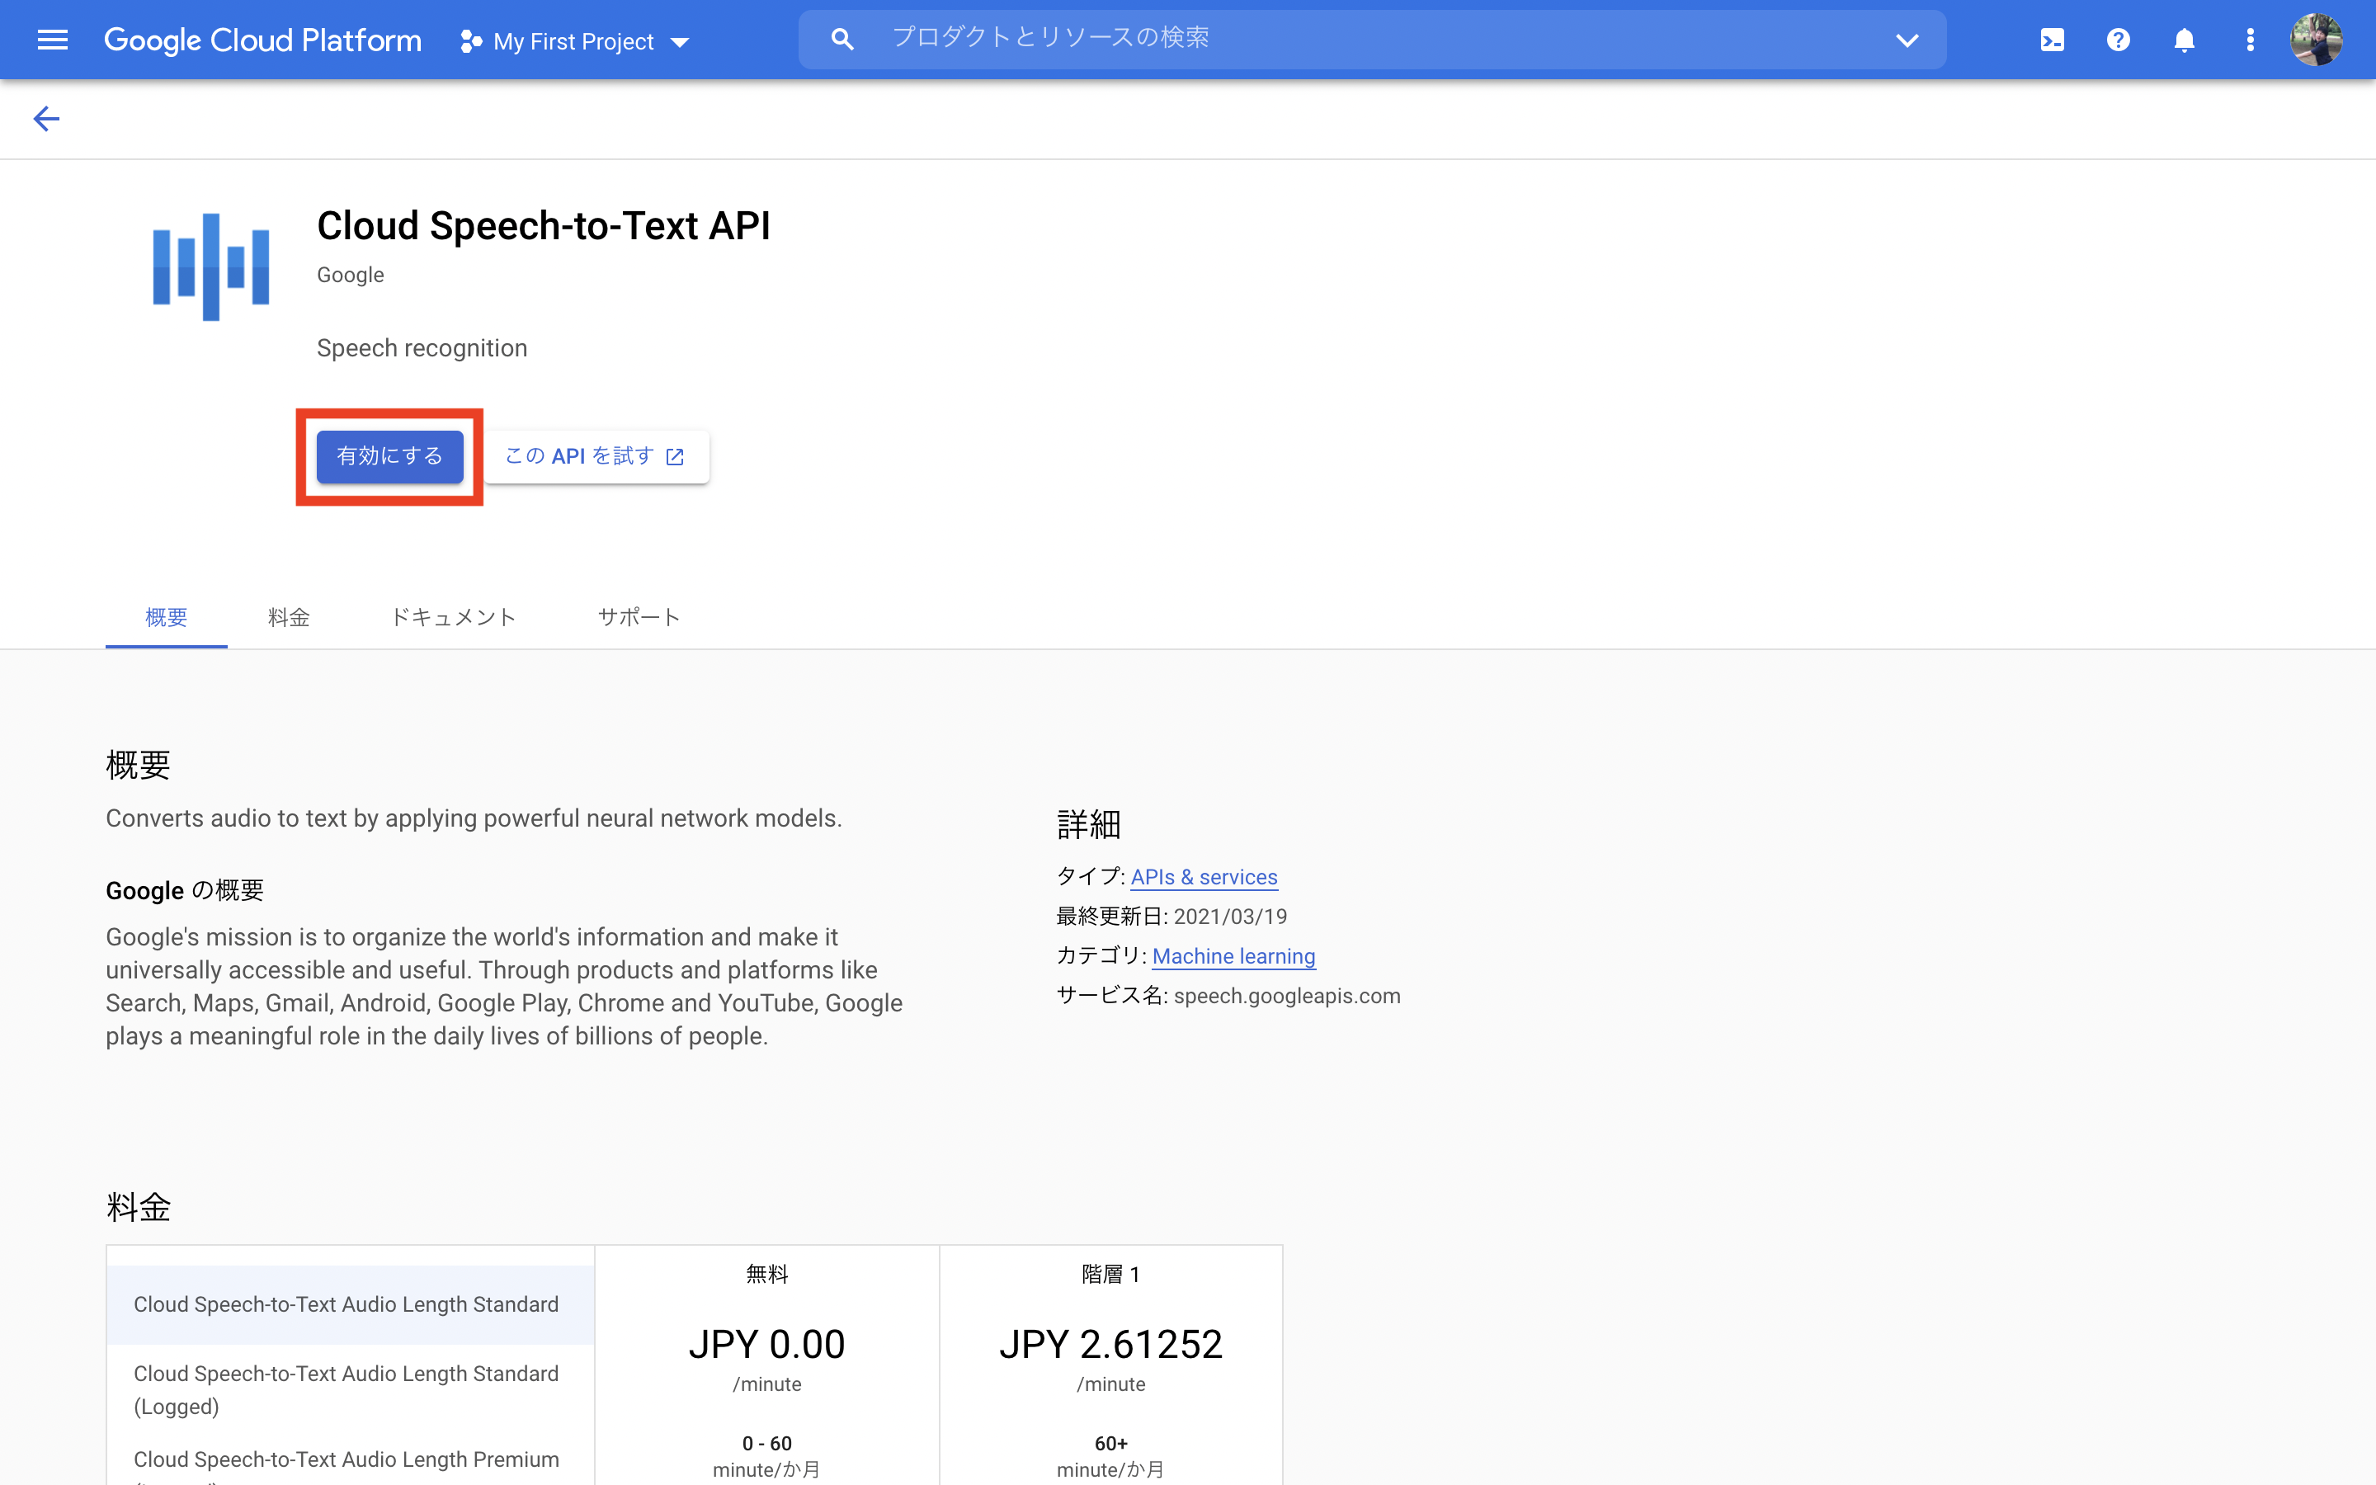This screenshot has width=2376, height=1485.
Task: Open the My First Project selector
Action: pyautogui.click(x=574, y=41)
